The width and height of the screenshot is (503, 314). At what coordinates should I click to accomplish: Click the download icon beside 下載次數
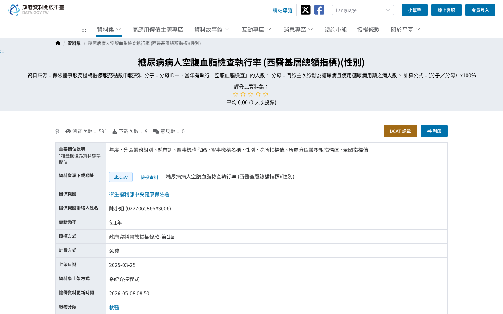[x=115, y=131]
